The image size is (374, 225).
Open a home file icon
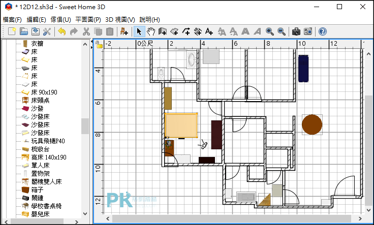23,31
